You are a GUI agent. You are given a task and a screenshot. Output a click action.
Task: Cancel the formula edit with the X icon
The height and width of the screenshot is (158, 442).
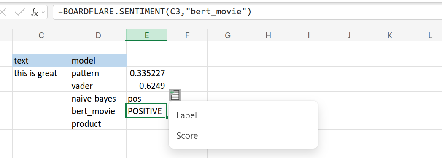coord(3,12)
